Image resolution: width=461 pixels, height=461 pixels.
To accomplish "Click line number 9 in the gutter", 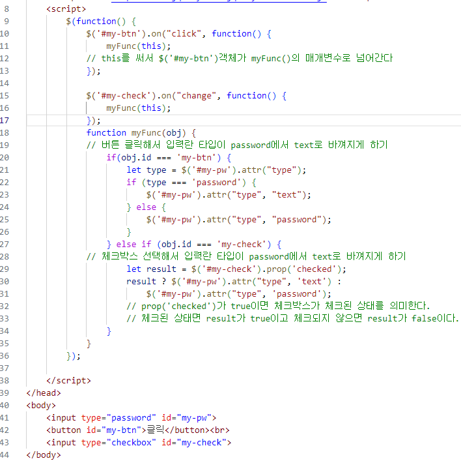I will [7, 22].
